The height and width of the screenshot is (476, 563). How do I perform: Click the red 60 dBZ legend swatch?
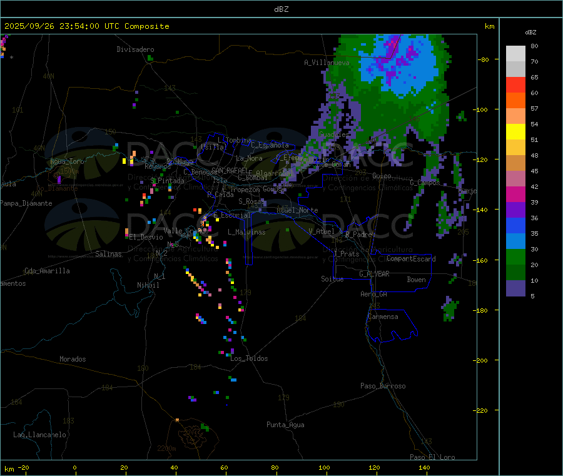click(x=515, y=84)
